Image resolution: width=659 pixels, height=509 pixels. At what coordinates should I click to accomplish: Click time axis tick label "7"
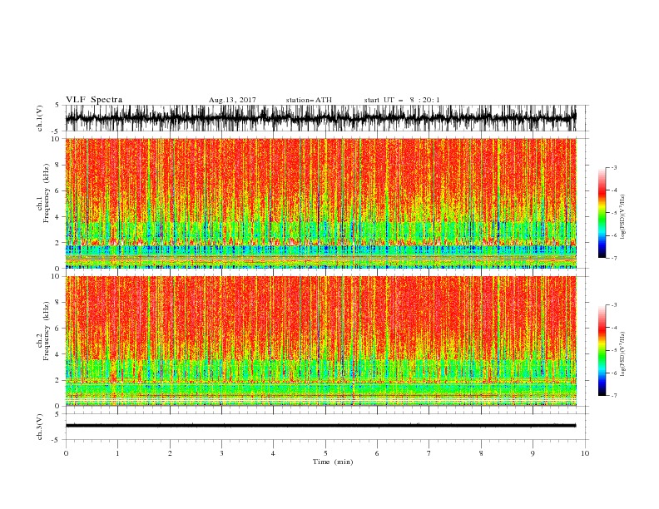429,453
